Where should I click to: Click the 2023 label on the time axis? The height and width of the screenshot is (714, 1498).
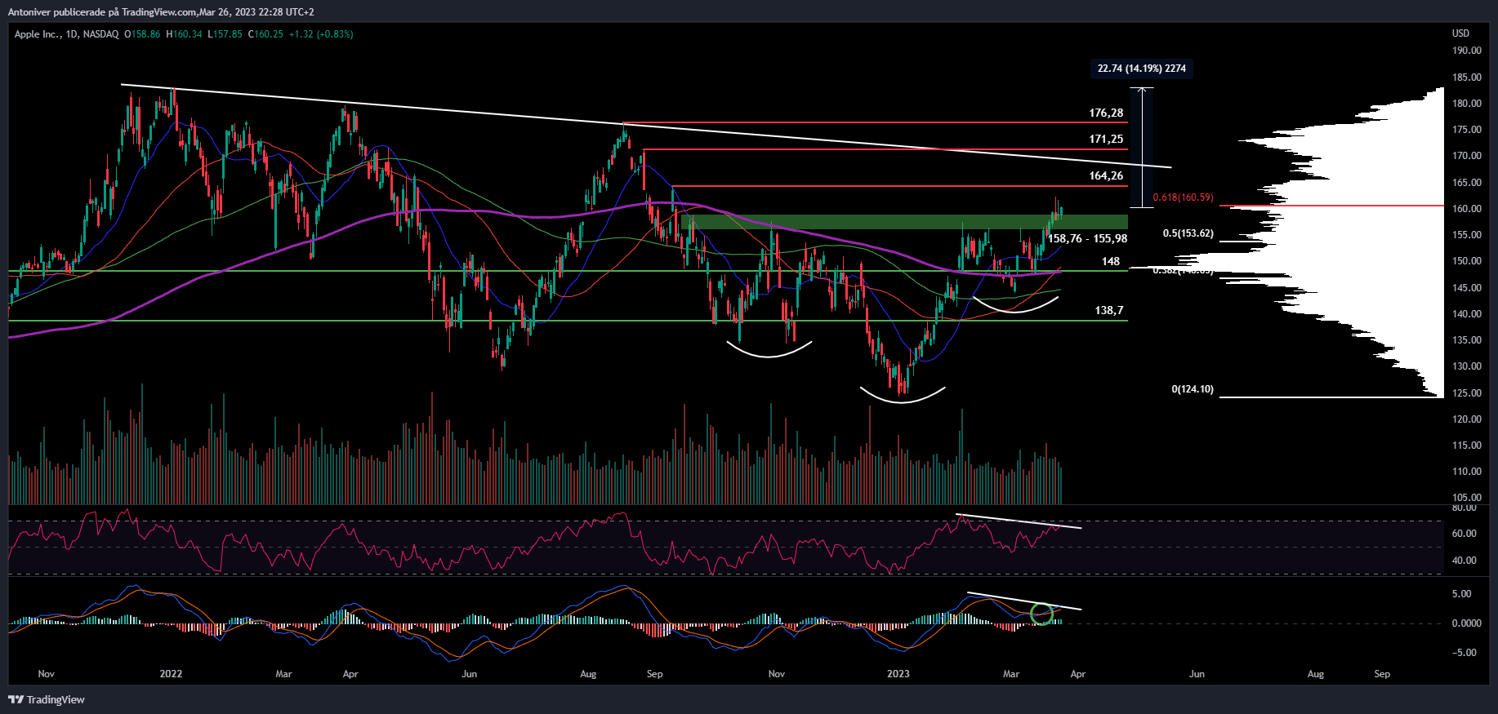pos(898,674)
